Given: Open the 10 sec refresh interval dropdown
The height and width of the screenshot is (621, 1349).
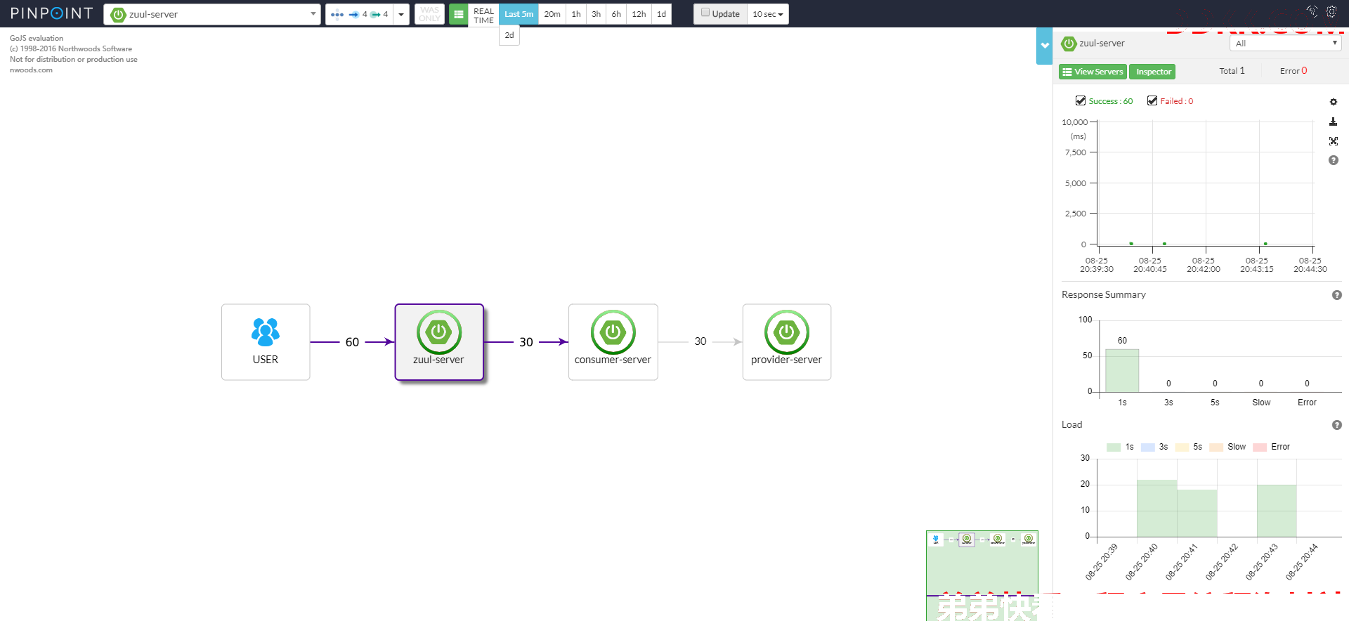Looking at the screenshot, I should [x=767, y=14].
